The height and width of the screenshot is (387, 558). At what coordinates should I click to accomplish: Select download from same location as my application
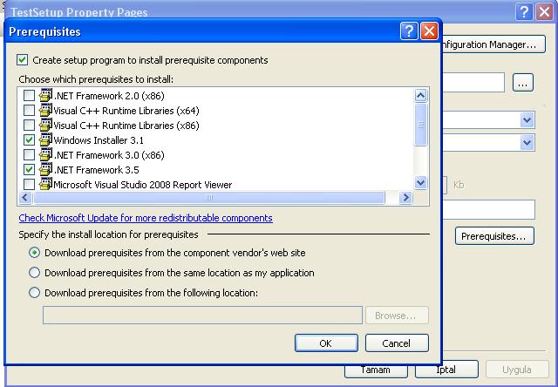tap(34, 273)
